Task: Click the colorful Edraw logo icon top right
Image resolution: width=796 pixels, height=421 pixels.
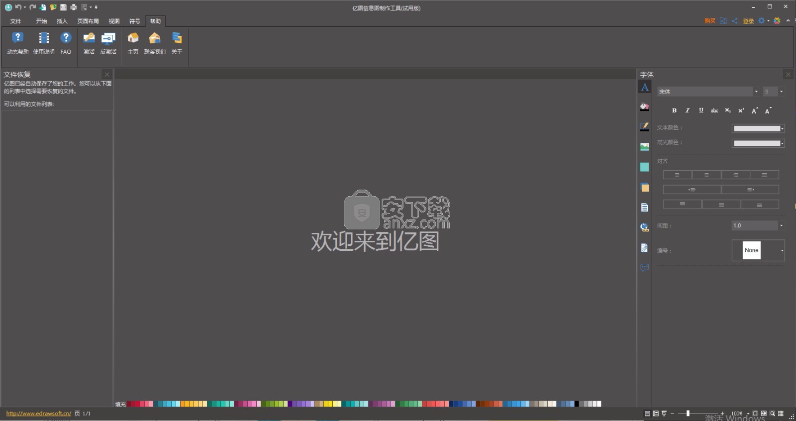Action: tap(777, 21)
